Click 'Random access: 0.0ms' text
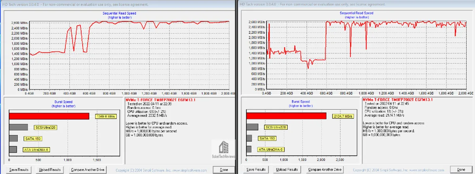Viewport: 475px width, 174px height. pyautogui.click(x=382, y=107)
